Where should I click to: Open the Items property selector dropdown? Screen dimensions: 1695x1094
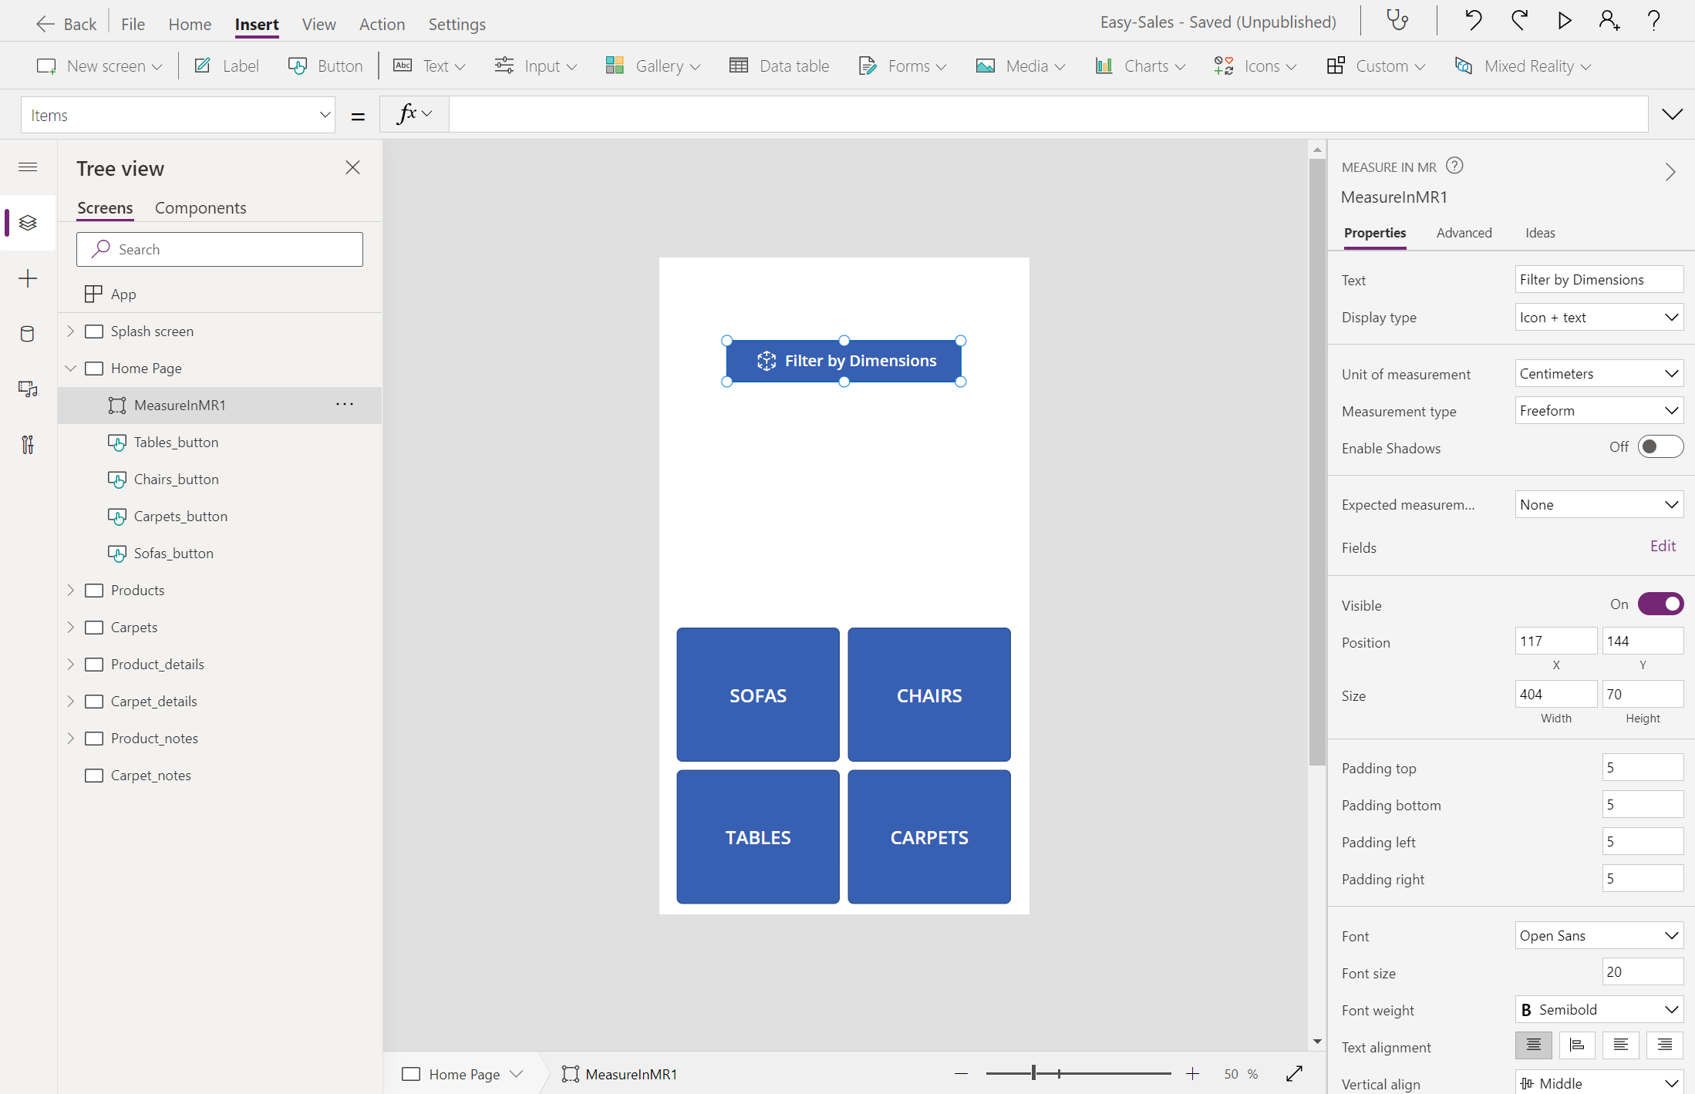click(x=178, y=116)
